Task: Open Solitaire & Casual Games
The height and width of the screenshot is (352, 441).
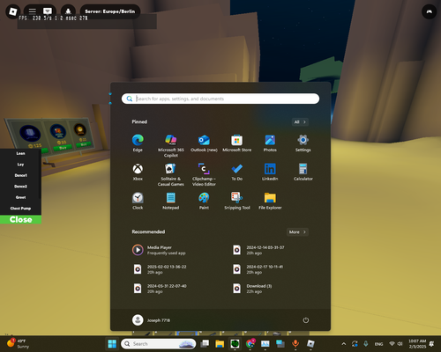Action: click(171, 175)
